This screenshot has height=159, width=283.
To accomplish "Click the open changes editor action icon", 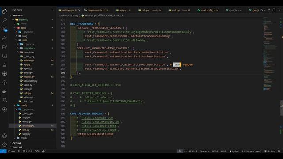I will pyautogui.click(x=269, y=10).
